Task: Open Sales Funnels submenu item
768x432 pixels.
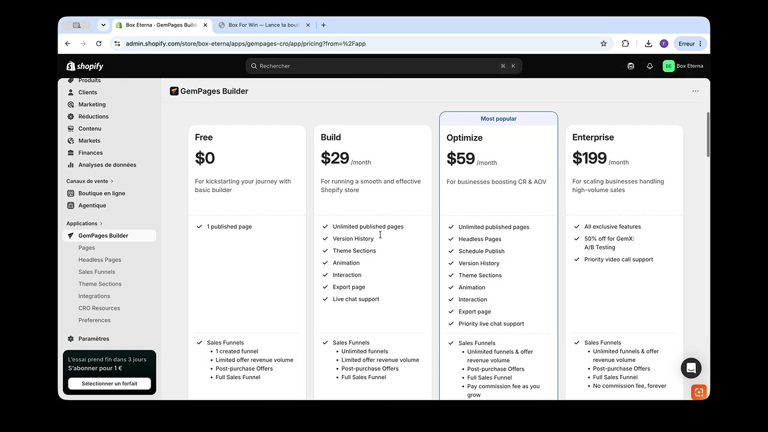Action: tap(97, 272)
